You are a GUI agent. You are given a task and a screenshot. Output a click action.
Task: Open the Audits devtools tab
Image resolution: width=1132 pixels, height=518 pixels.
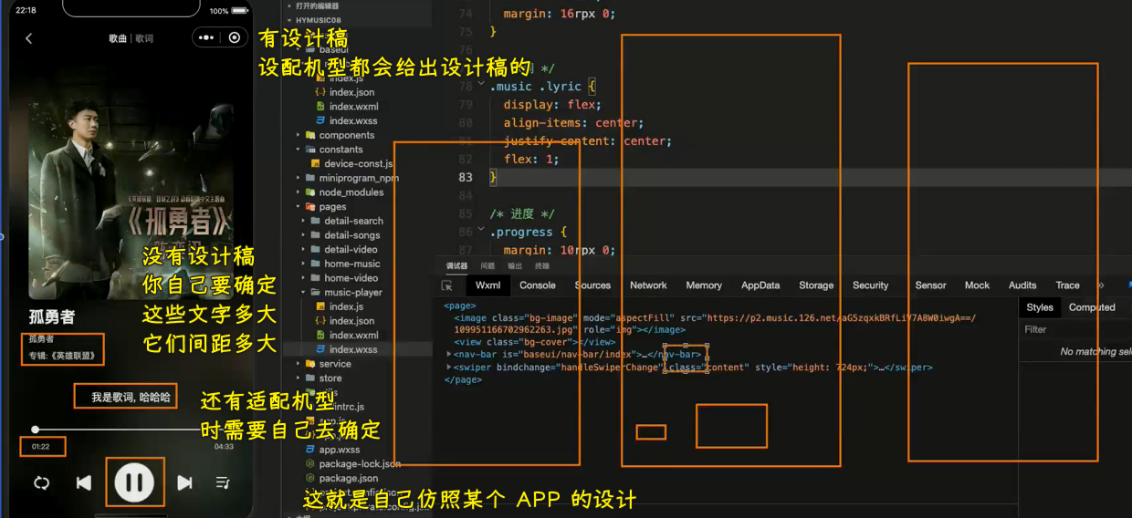pos(1022,285)
